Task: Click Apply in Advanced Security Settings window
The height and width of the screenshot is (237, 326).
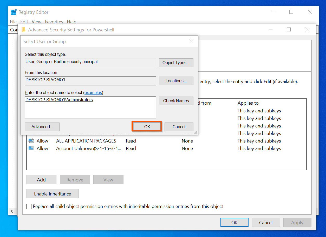Action: pyautogui.click(x=297, y=222)
